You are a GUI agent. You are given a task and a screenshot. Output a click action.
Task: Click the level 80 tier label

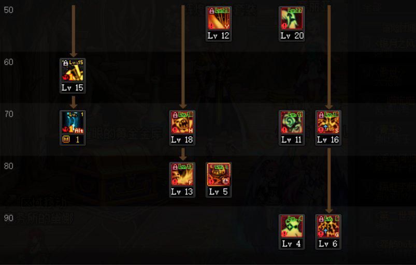coord(8,166)
